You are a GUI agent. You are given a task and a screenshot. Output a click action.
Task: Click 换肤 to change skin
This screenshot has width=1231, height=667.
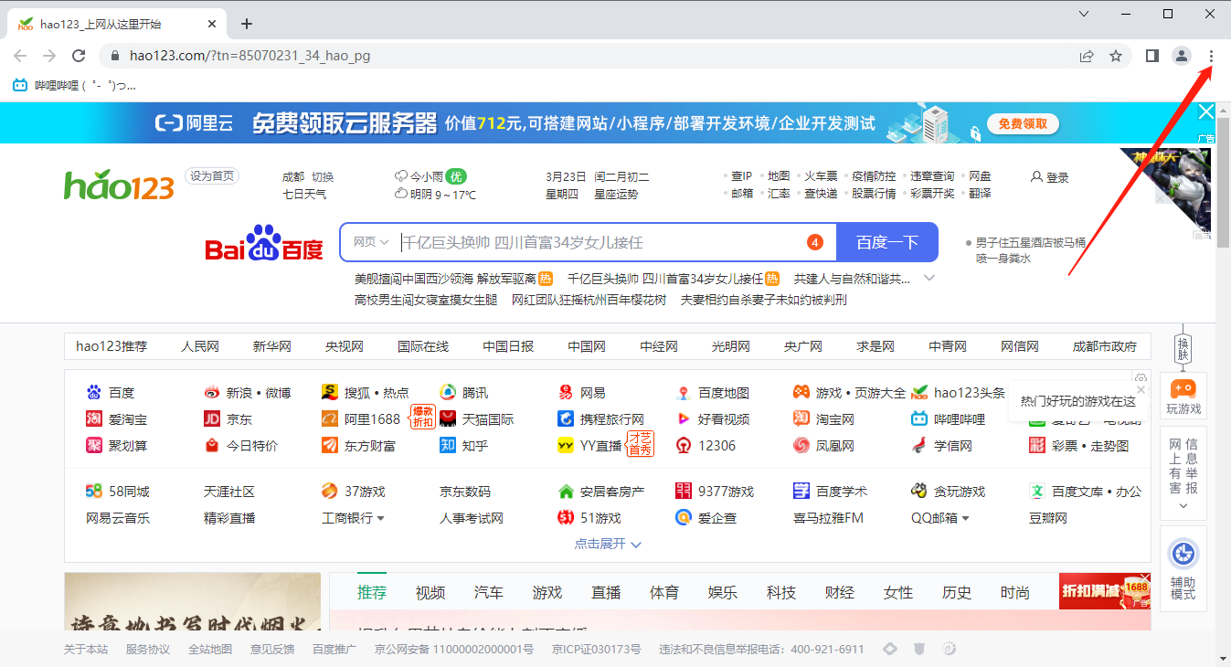coord(1183,348)
